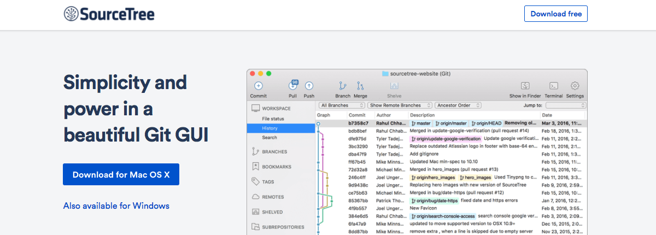Click the origin/hero_images label
The height and width of the screenshot is (235, 656).
(x=433, y=177)
